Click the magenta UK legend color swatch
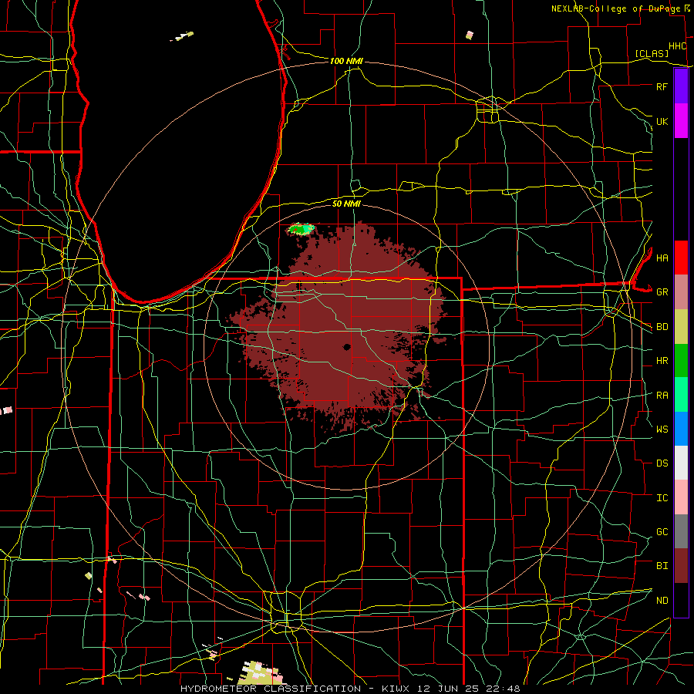694x694 pixels. (681, 121)
